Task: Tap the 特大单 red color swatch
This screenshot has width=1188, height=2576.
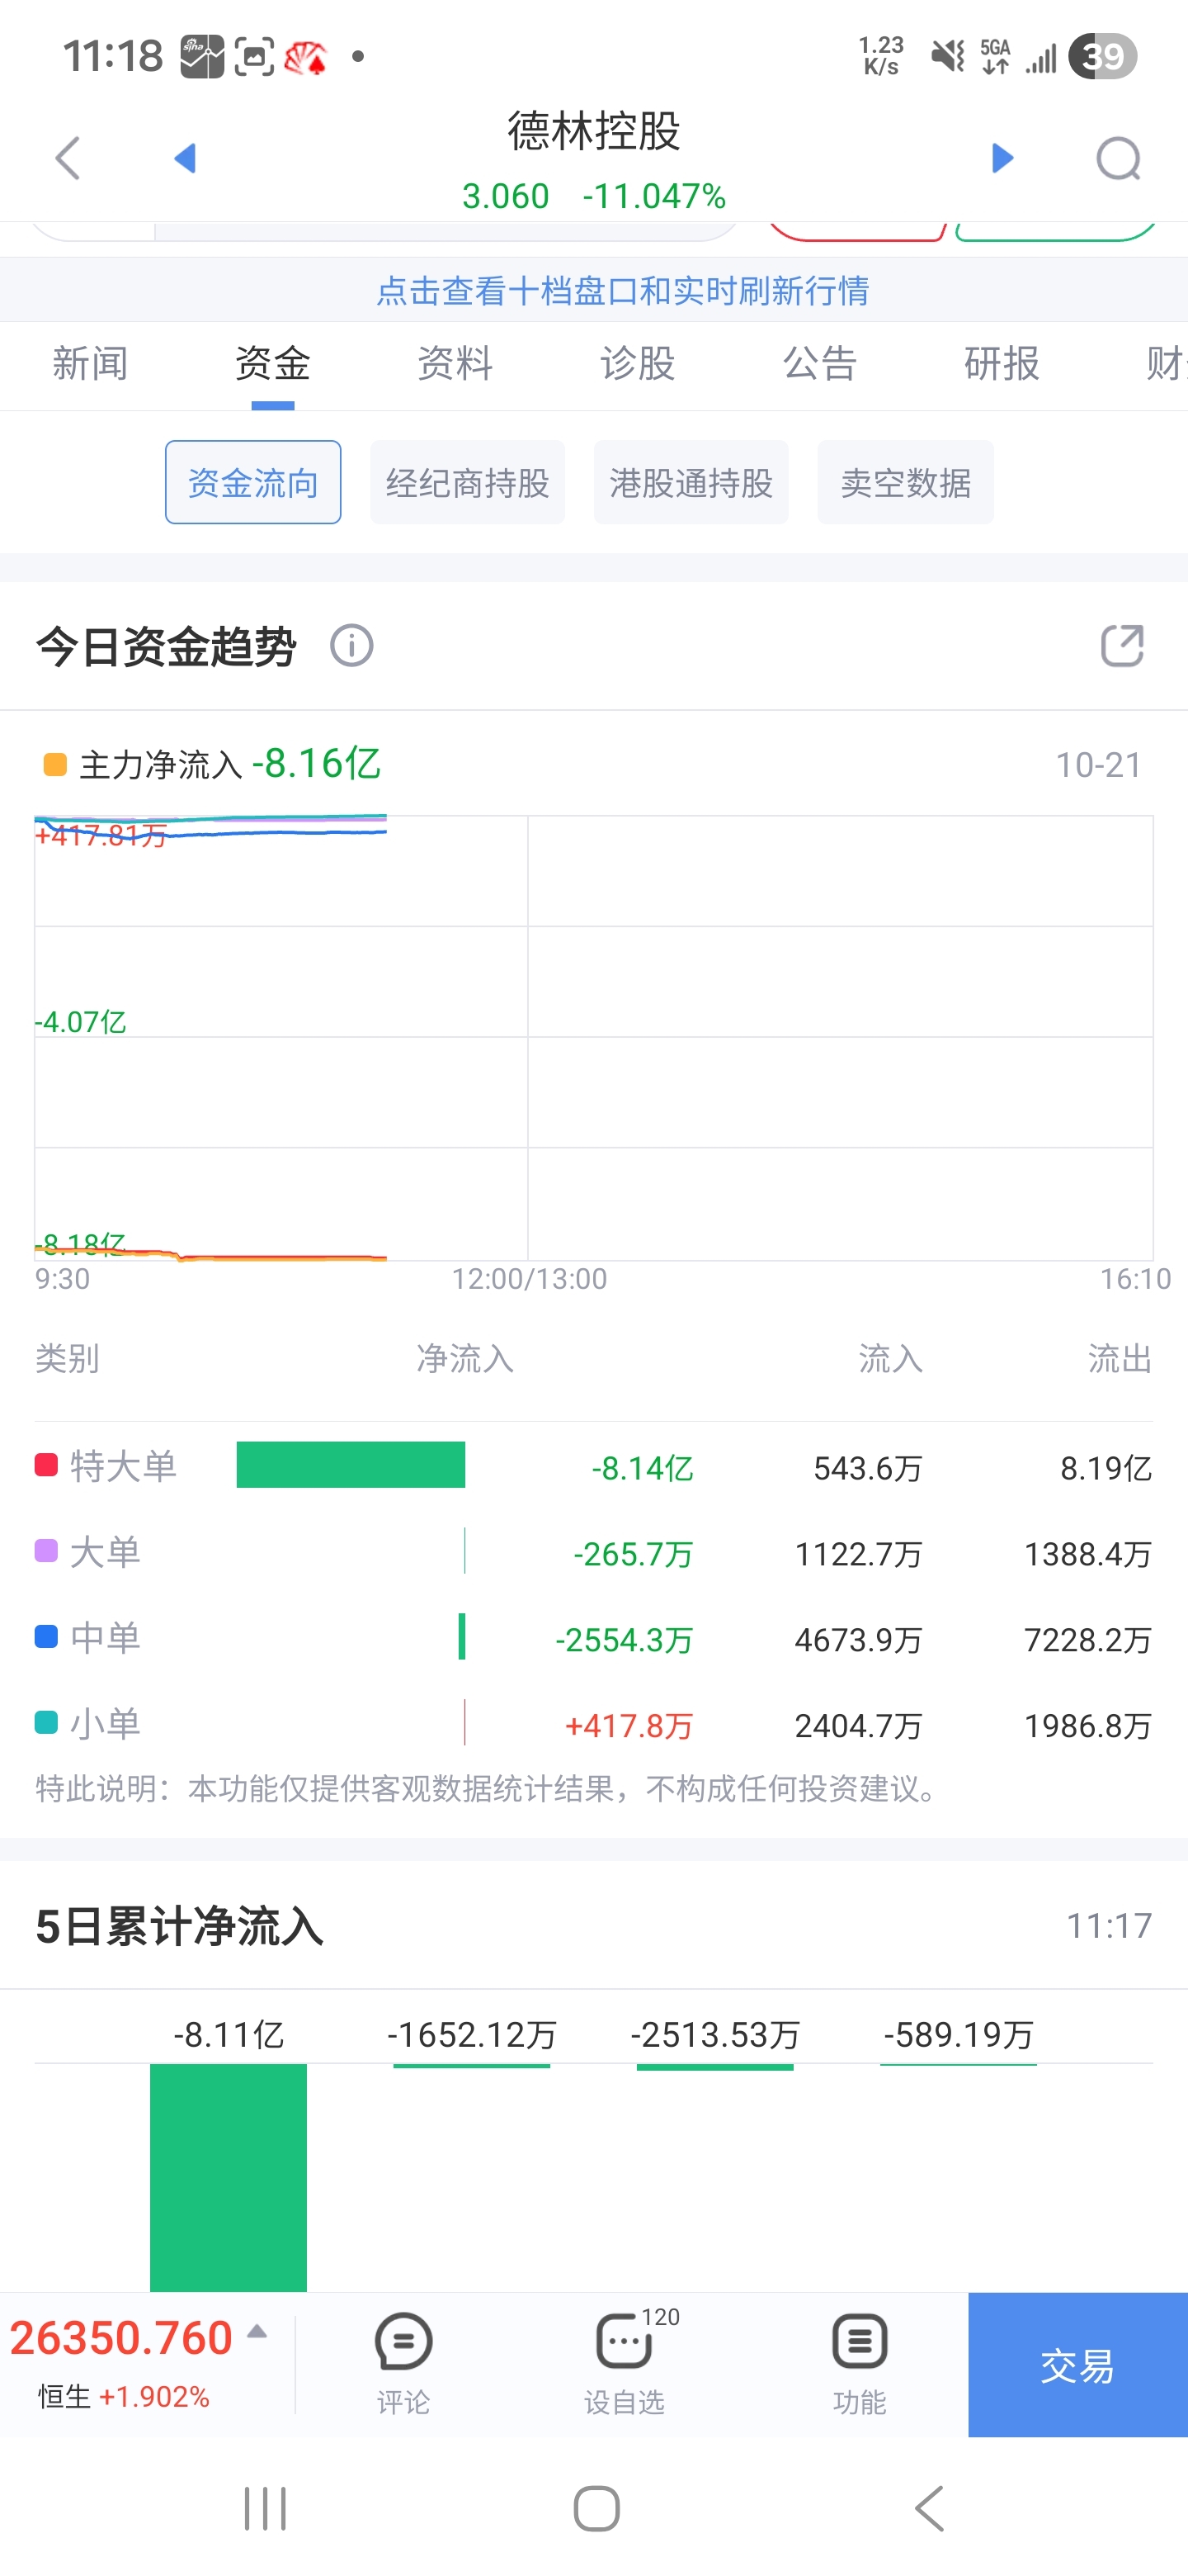Action: point(46,1465)
